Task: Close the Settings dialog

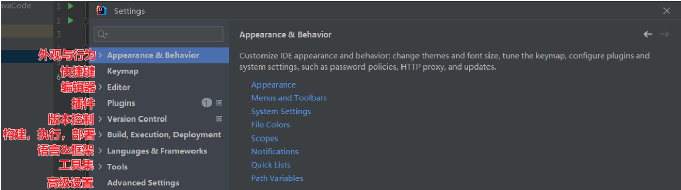Action: 667,10
